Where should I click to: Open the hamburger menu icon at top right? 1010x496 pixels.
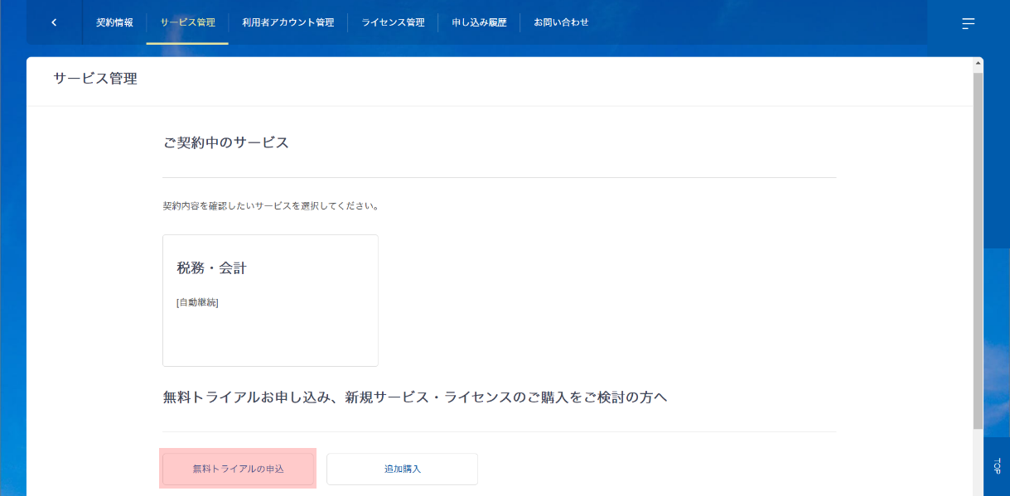[x=968, y=23]
